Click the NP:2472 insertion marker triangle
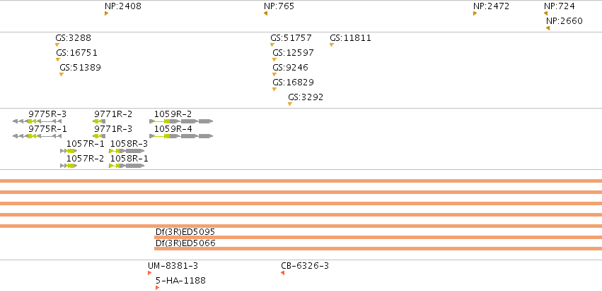602x292 pixels. pos(475,13)
